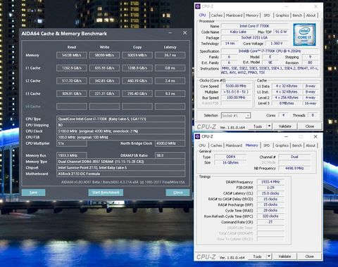Click Close button in top CPU-Z window
The height and width of the screenshot is (267, 338).
(310, 126)
